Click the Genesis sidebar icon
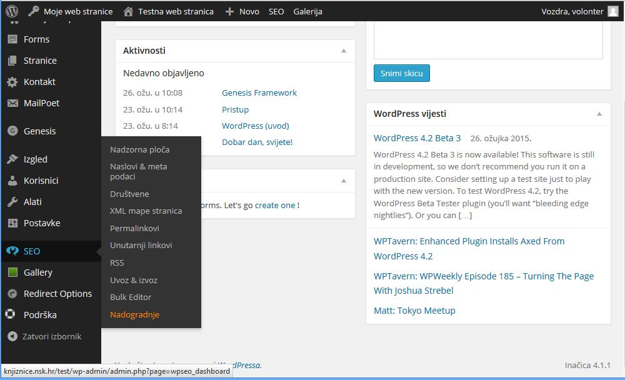The width and height of the screenshot is (625, 380). pos(12,131)
